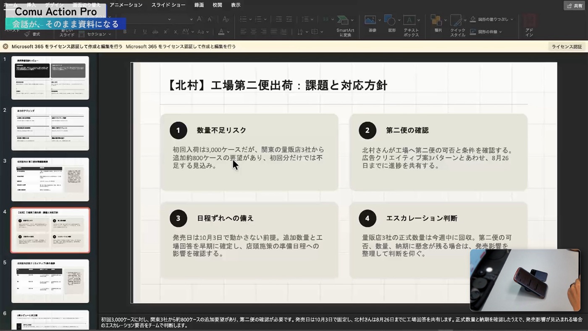Decrease the list indent level
The height and width of the screenshot is (331, 588).
(x=279, y=19)
